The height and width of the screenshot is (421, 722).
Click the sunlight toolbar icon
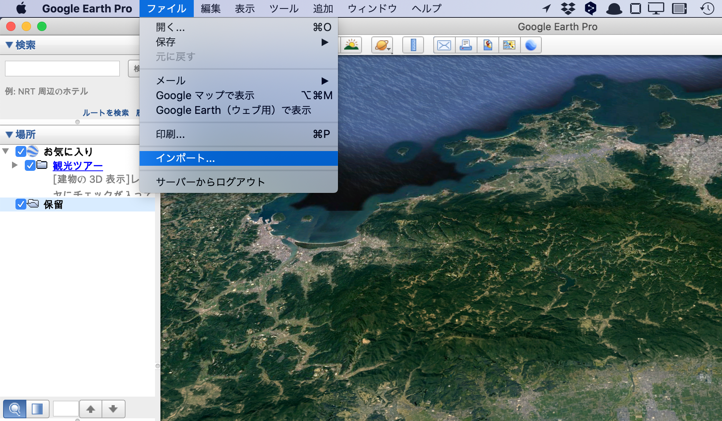pos(351,45)
